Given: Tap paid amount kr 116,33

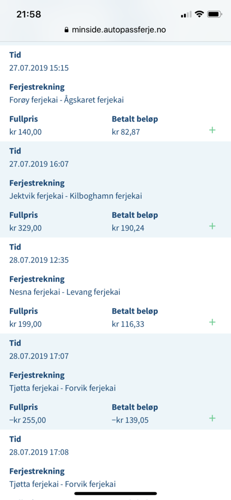Looking at the screenshot, I should coord(128,324).
